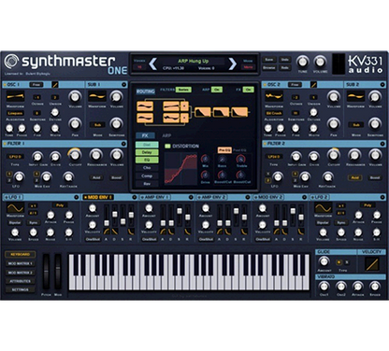Viewport: 389px width, 351px height.
Task: Toggle the FX On switch
Action: pyautogui.click(x=249, y=90)
